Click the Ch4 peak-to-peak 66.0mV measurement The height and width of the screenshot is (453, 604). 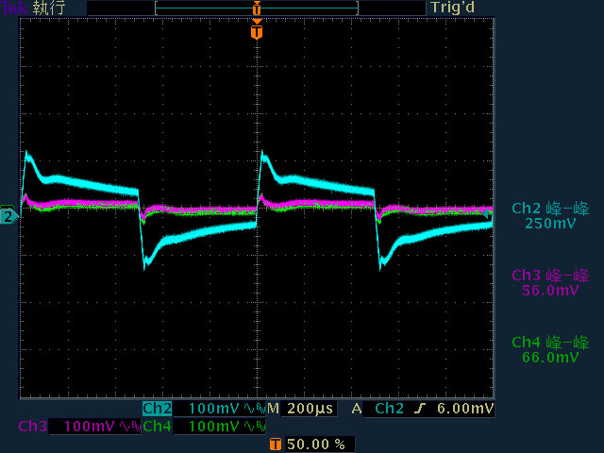point(550,349)
